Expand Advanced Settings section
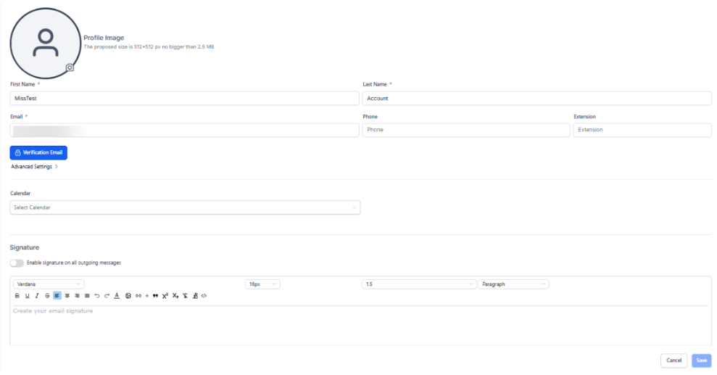This screenshot has height=375, width=717. (34, 167)
